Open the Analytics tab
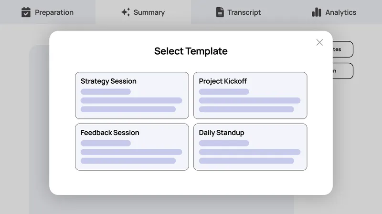Viewport: 382px width, 214px height. click(334, 12)
